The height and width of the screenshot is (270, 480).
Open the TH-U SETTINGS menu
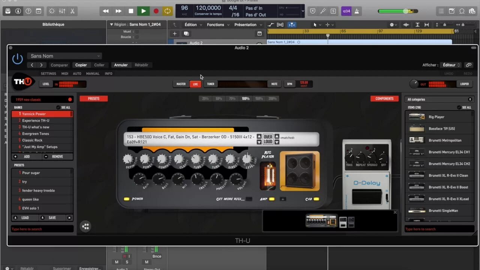tap(48, 73)
